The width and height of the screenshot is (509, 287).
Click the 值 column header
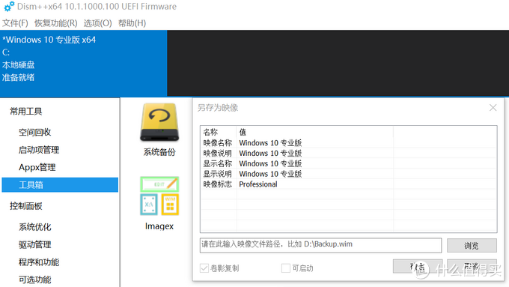click(314, 132)
